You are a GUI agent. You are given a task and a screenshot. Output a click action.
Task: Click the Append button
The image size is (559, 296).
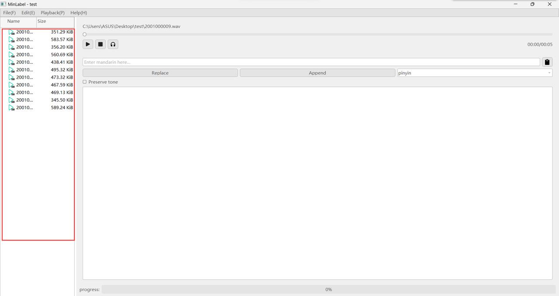coord(317,73)
